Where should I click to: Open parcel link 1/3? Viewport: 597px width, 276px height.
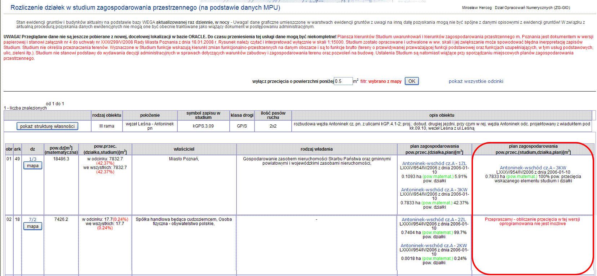pyautogui.click(x=32, y=159)
